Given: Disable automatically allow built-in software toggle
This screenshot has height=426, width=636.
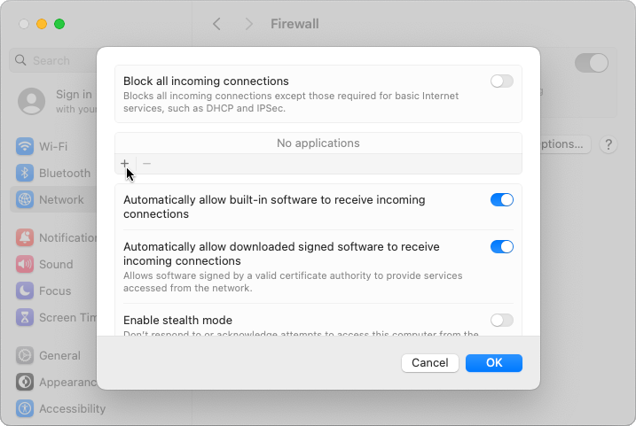Looking at the screenshot, I should click(x=502, y=199).
